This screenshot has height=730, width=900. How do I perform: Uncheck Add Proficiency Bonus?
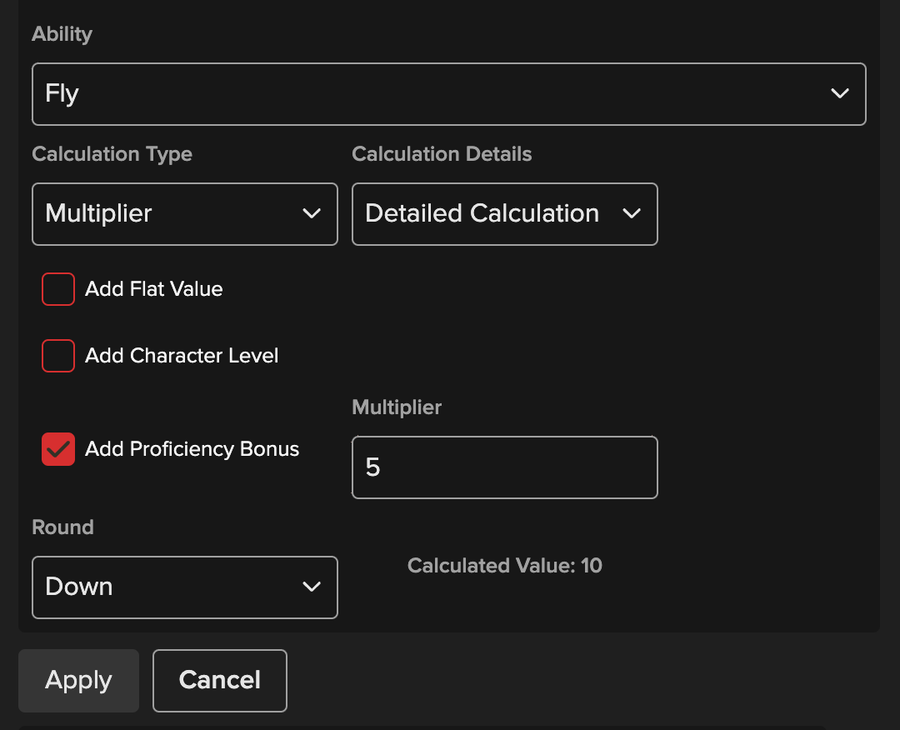[x=58, y=449]
